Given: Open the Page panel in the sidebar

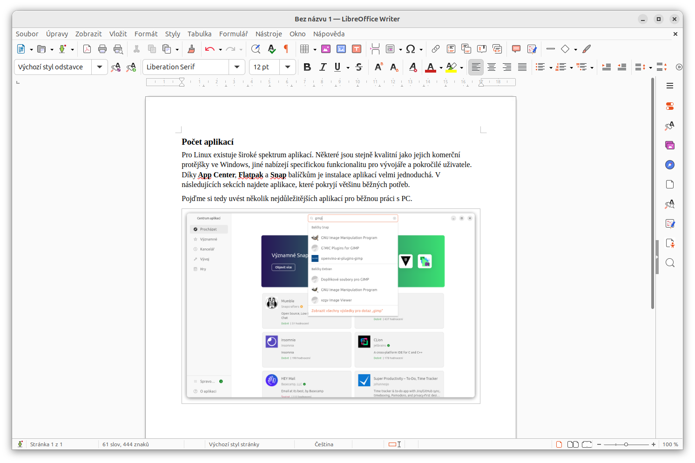Looking at the screenshot, I should (669, 184).
